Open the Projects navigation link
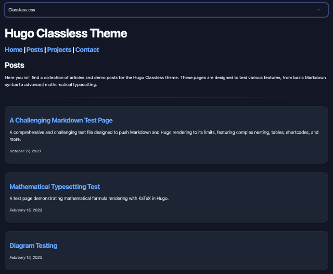The image size is (333, 274). (59, 50)
